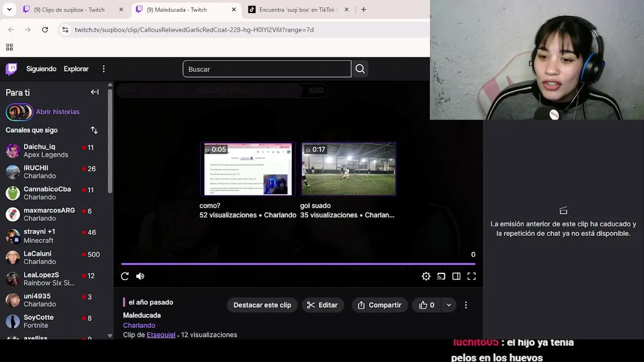The width and height of the screenshot is (644, 362).
Task: Sort followed channels list
Action: [x=94, y=130]
